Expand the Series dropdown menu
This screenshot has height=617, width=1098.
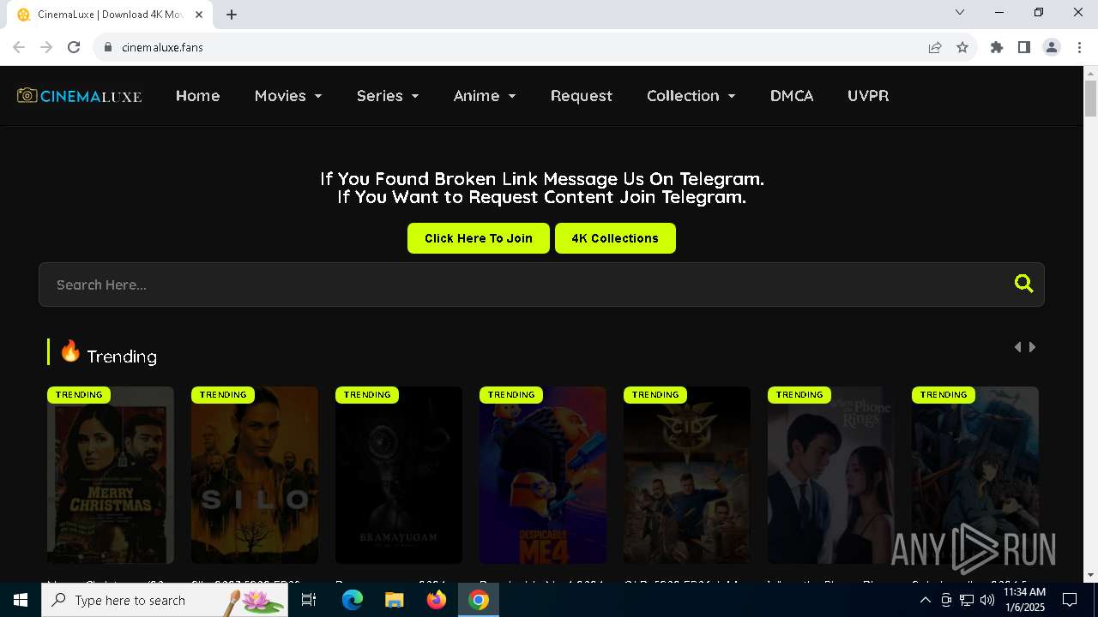388,96
